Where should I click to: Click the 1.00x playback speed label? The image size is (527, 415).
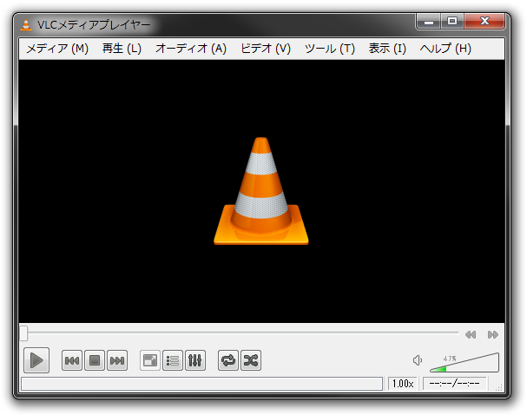(403, 384)
